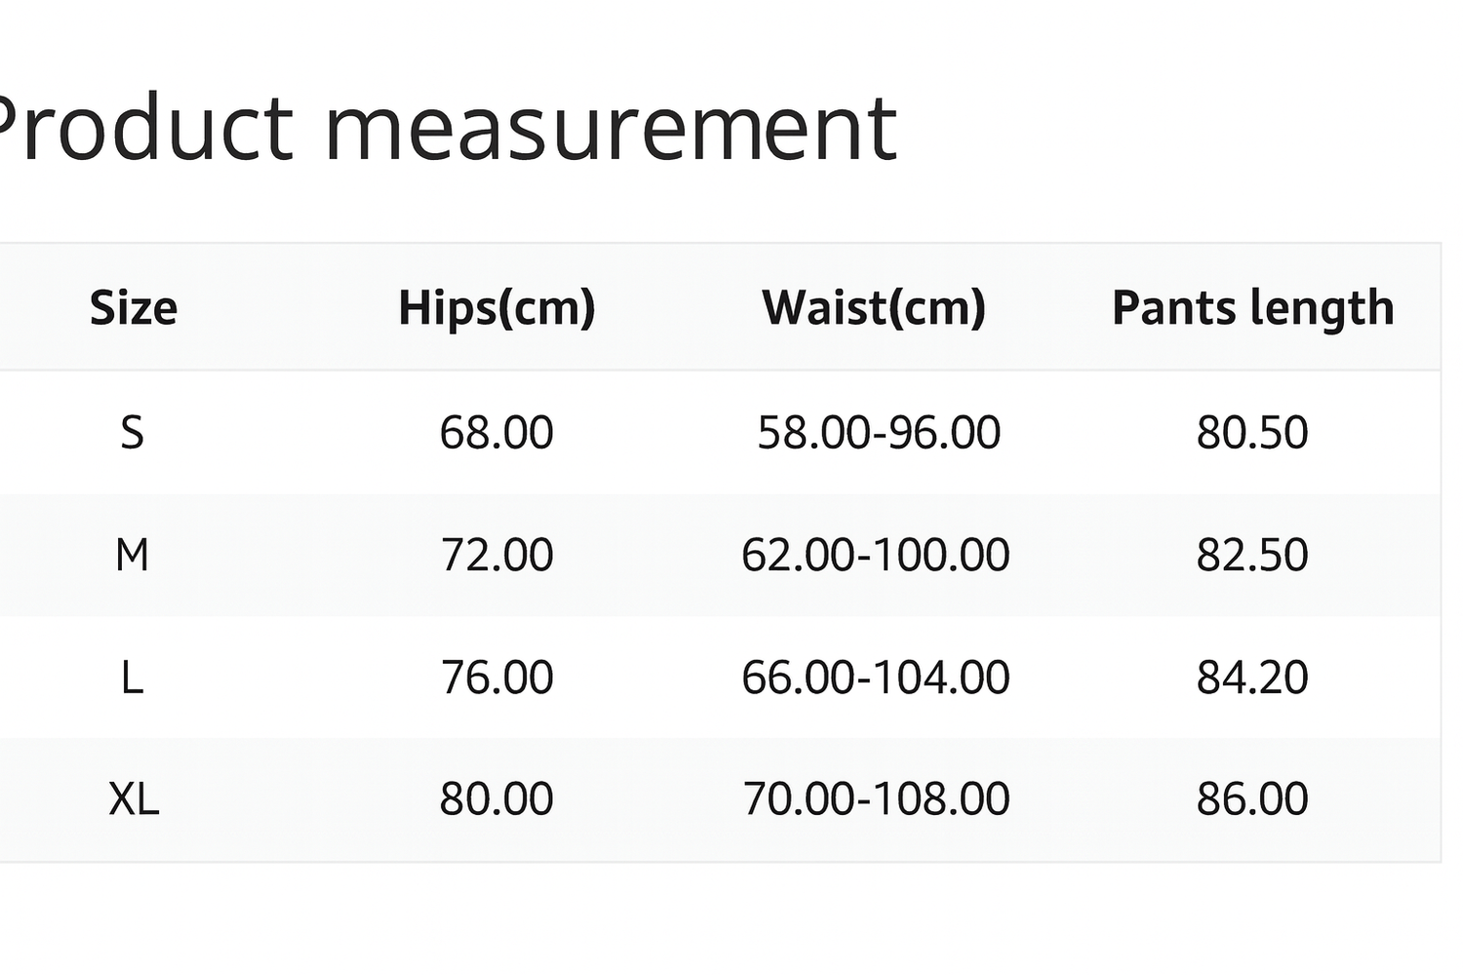
Task: Click the Waist(cm) column header
Action: click(x=874, y=308)
